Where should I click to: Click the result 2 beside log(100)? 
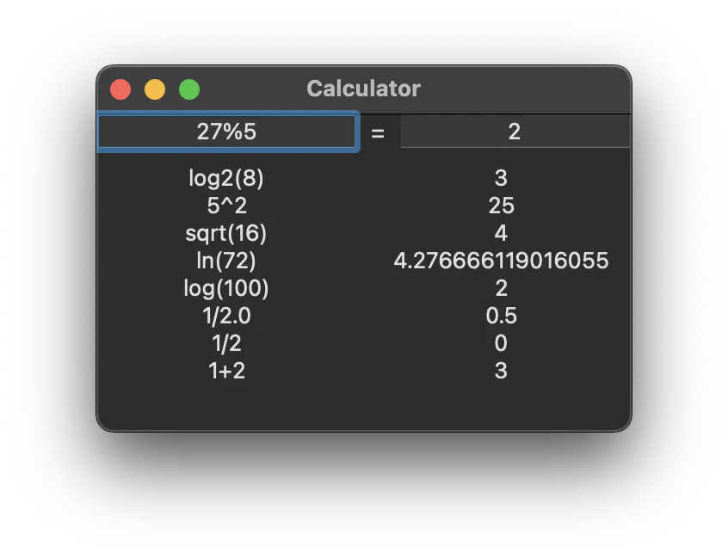click(502, 288)
